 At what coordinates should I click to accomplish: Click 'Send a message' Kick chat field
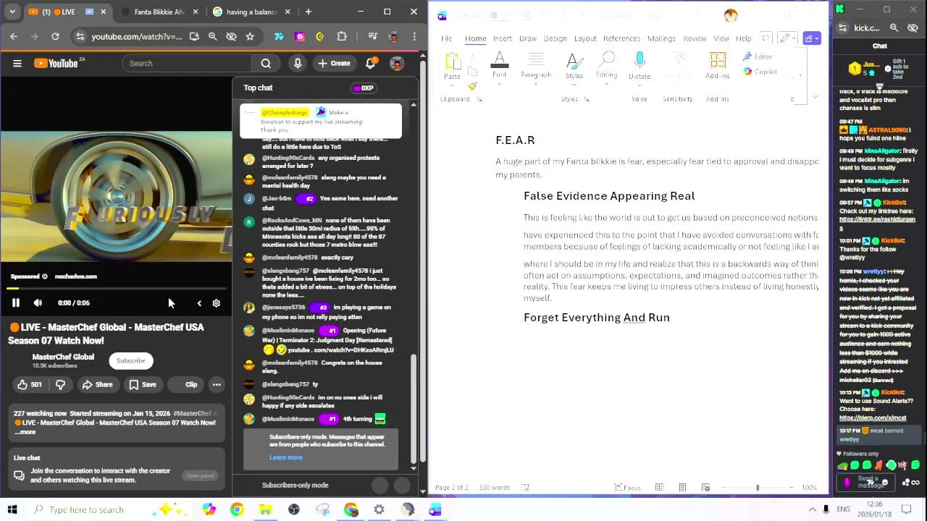point(867,482)
